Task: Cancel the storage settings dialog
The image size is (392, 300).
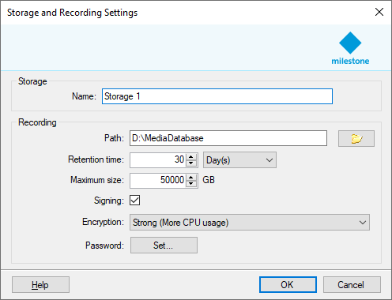Action: (x=352, y=284)
